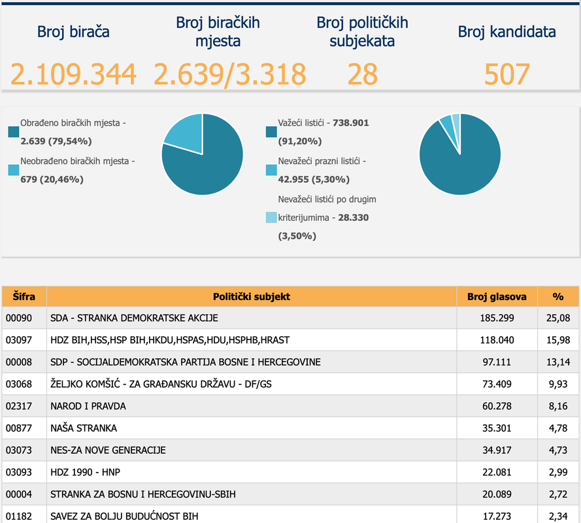The image size is (581, 523).
Task: Click the vote count 34.917
Action: click(497, 450)
